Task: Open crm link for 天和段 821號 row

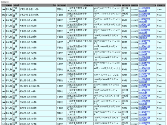Action: 144,31
